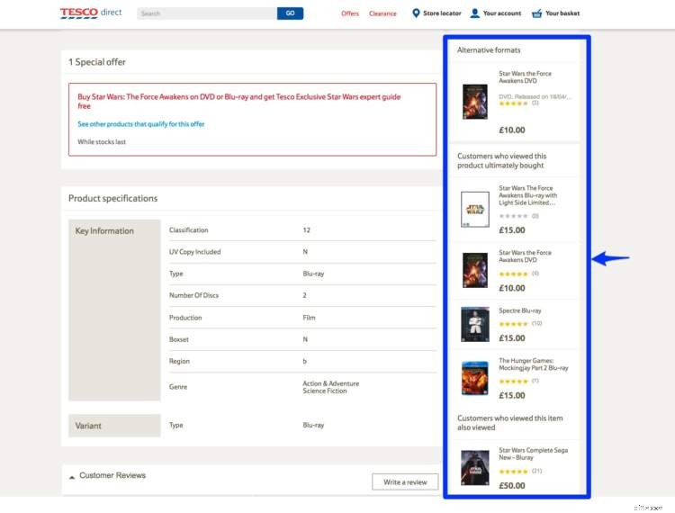Screen dimensions: 675x513
Task: Open the Spectre Blu-ray cover thumbnail
Action: pos(475,325)
